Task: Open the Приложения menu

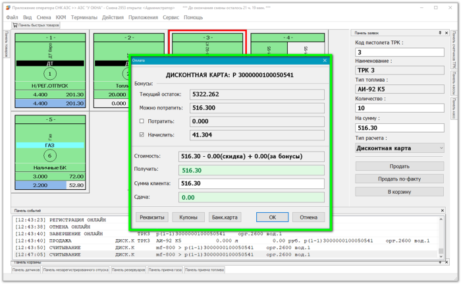Action: (x=143, y=17)
